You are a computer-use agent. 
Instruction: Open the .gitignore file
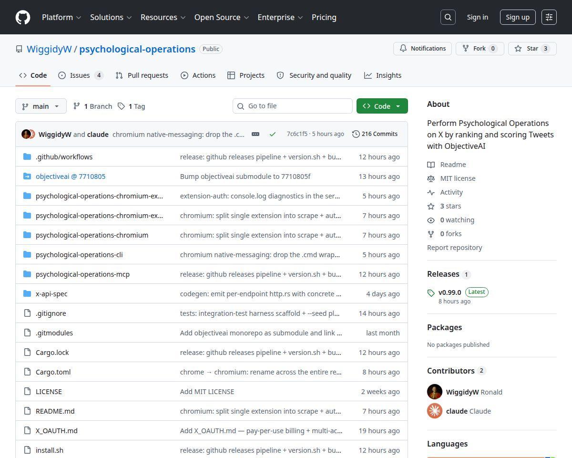coord(51,313)
